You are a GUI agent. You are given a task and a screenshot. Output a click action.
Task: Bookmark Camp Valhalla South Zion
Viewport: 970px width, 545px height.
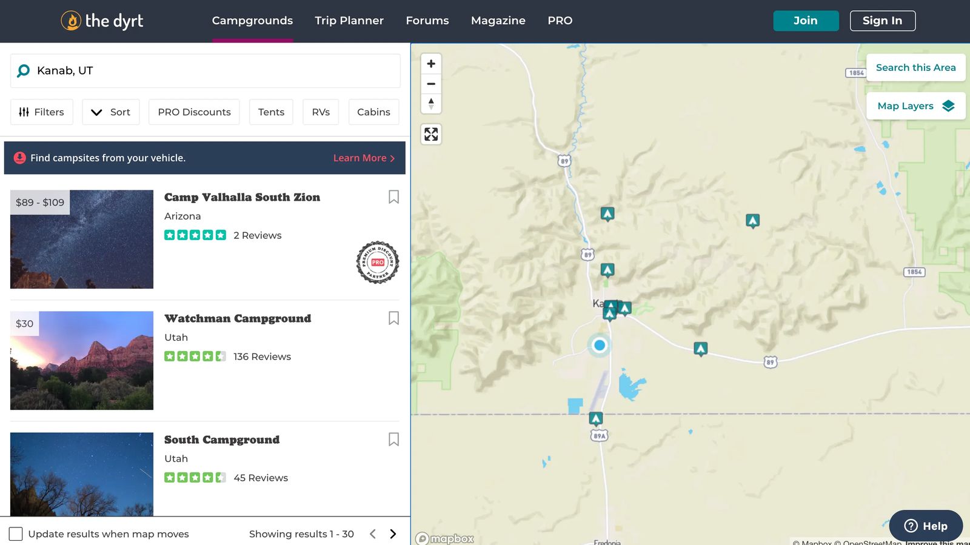tap(393, 197)
